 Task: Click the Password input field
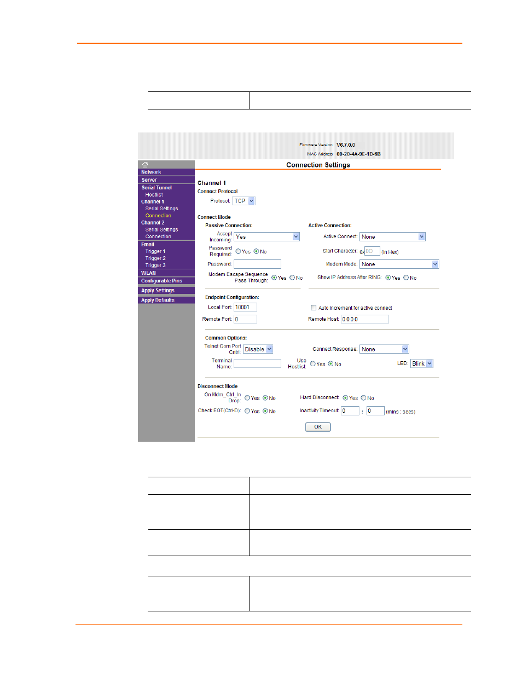coord(257,264)
